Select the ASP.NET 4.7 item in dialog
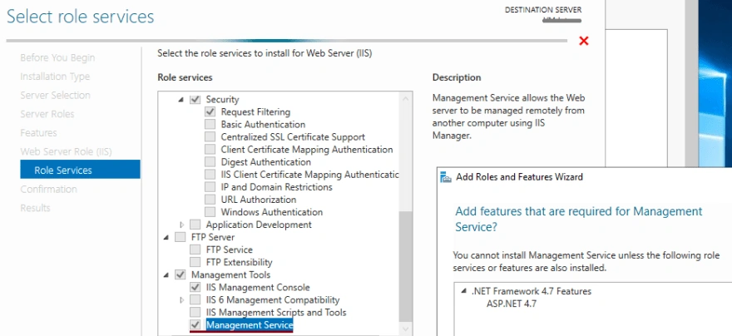 512,304
